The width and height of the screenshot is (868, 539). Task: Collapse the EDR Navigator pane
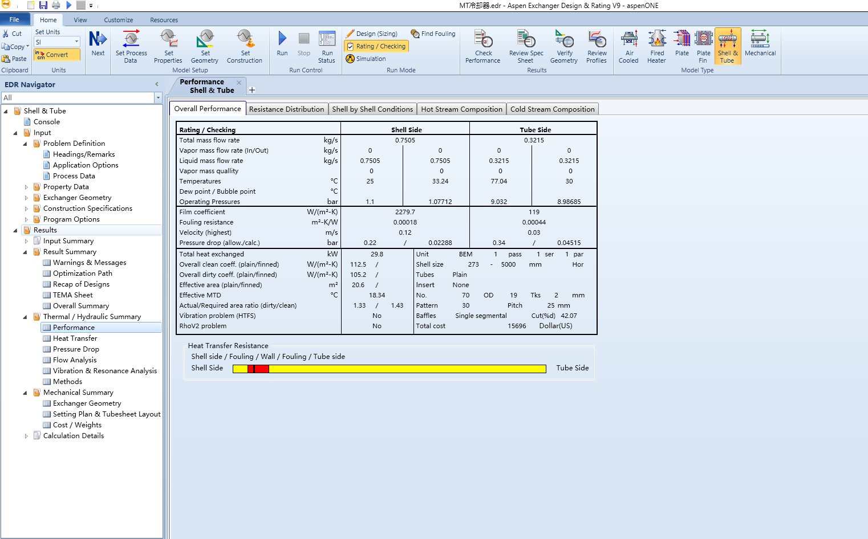(x=157, y=84)
